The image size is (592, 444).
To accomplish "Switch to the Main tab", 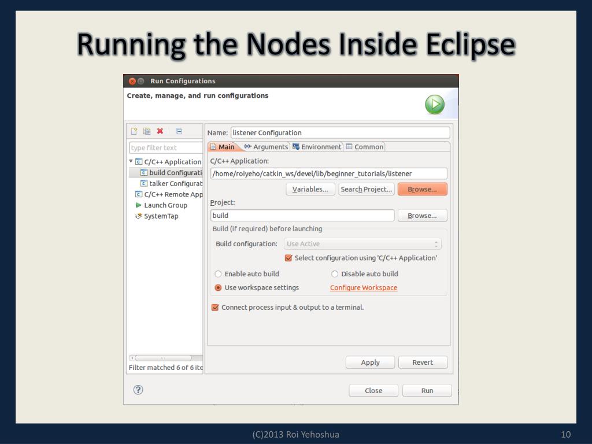I will (x=223, y=147).
